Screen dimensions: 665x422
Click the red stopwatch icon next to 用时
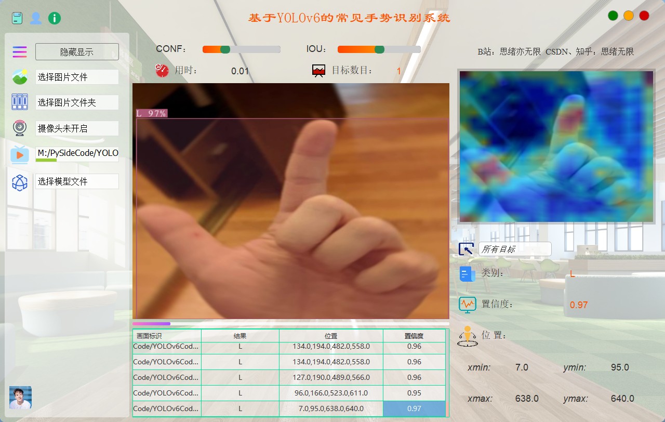(x=162, y=71)
